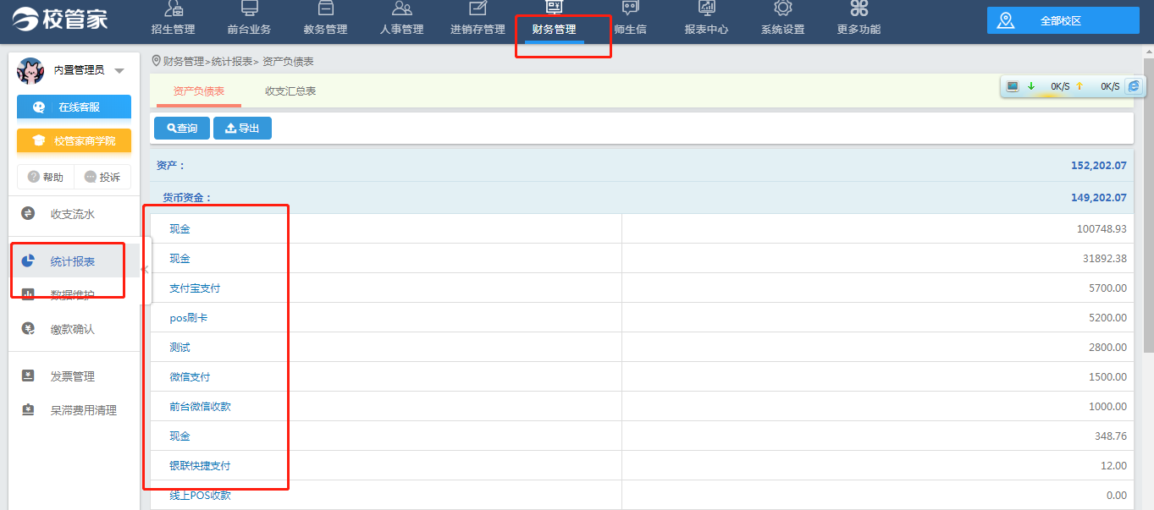Screen dimensions: 1154x510
Task: Click the 1500.00 amount value
Action: tap(1107, 377)
